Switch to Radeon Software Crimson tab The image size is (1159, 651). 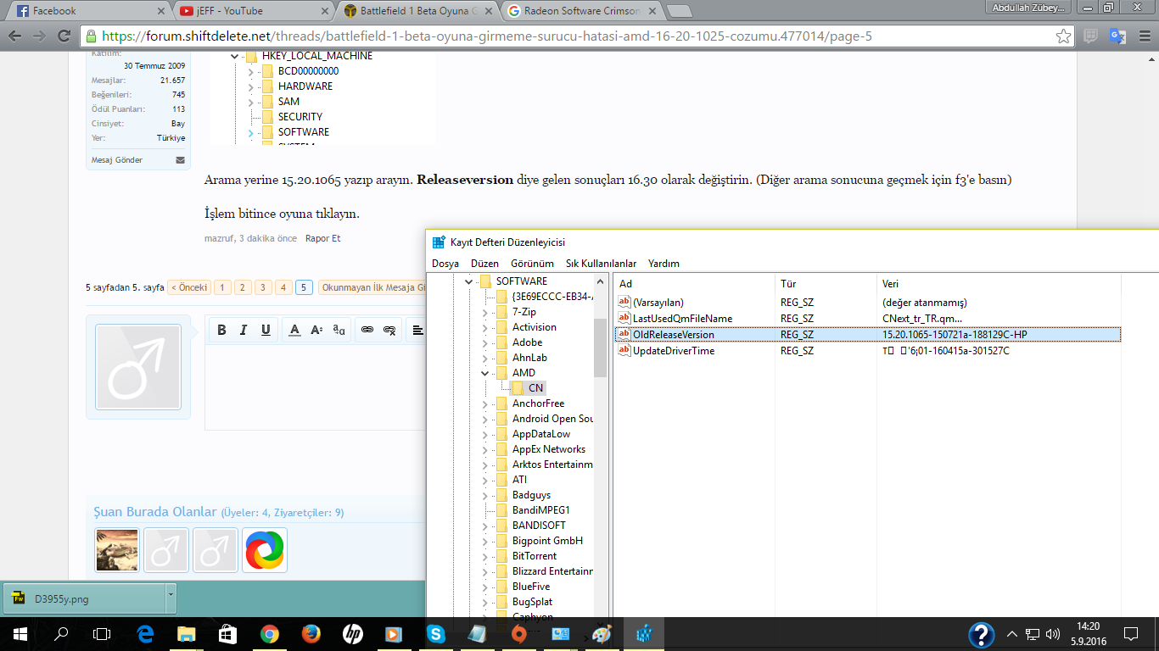[581, 11]
